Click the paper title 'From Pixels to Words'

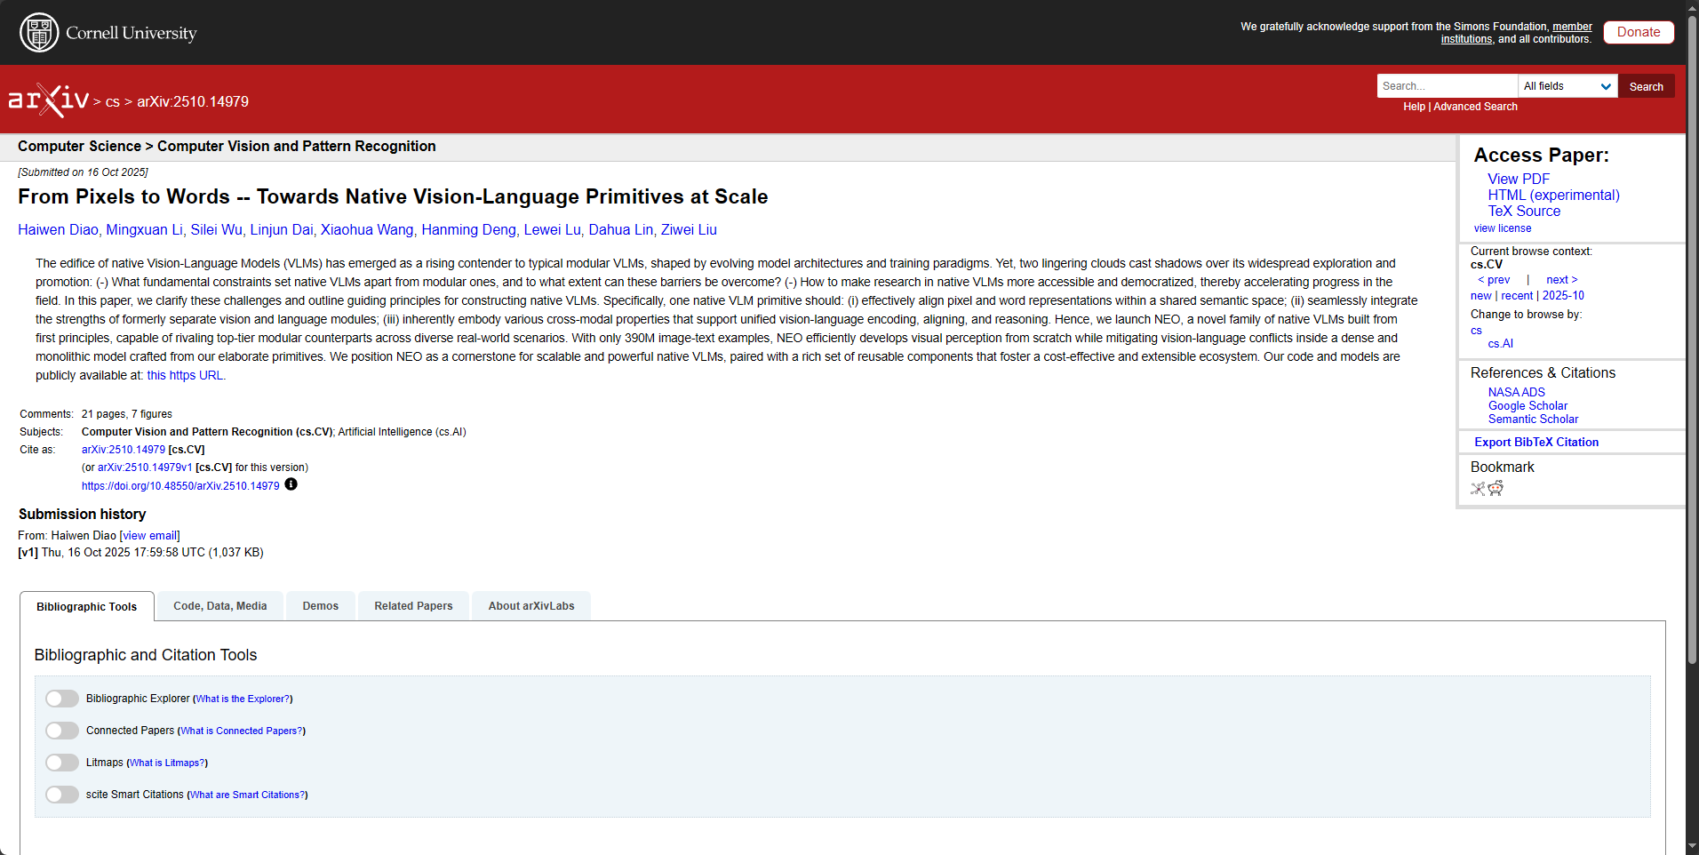[393, 196]
